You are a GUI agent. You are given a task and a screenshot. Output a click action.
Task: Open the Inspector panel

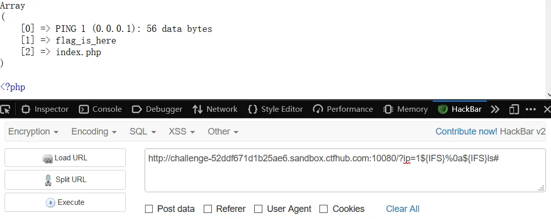coord(44,109)
